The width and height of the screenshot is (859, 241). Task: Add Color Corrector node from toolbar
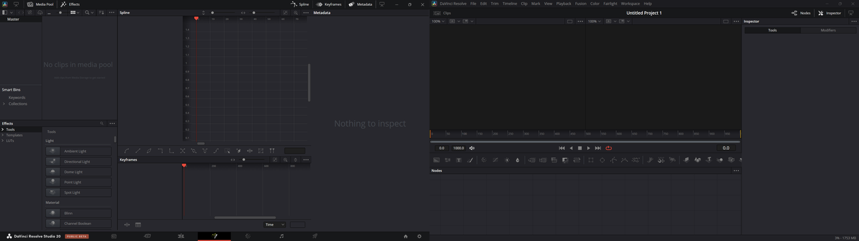484,160
